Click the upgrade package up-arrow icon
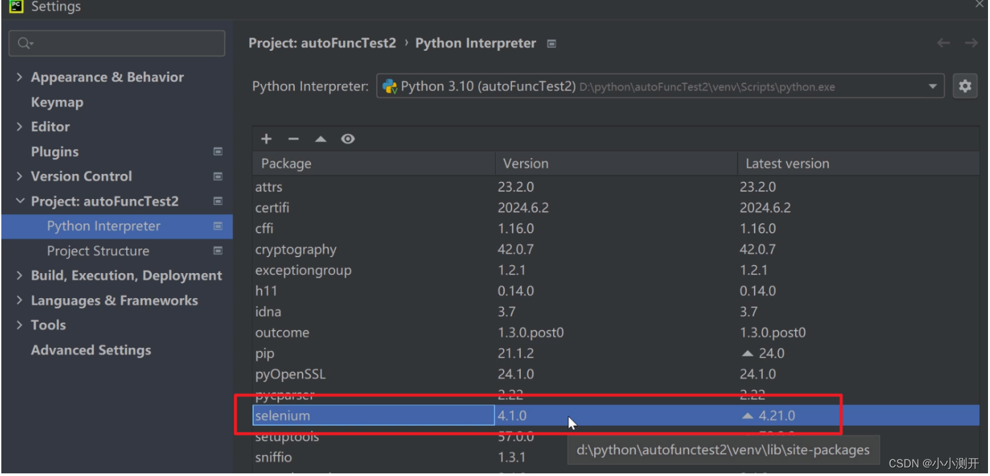The width and height of the screenshot is (990, 476). (321, 139)
